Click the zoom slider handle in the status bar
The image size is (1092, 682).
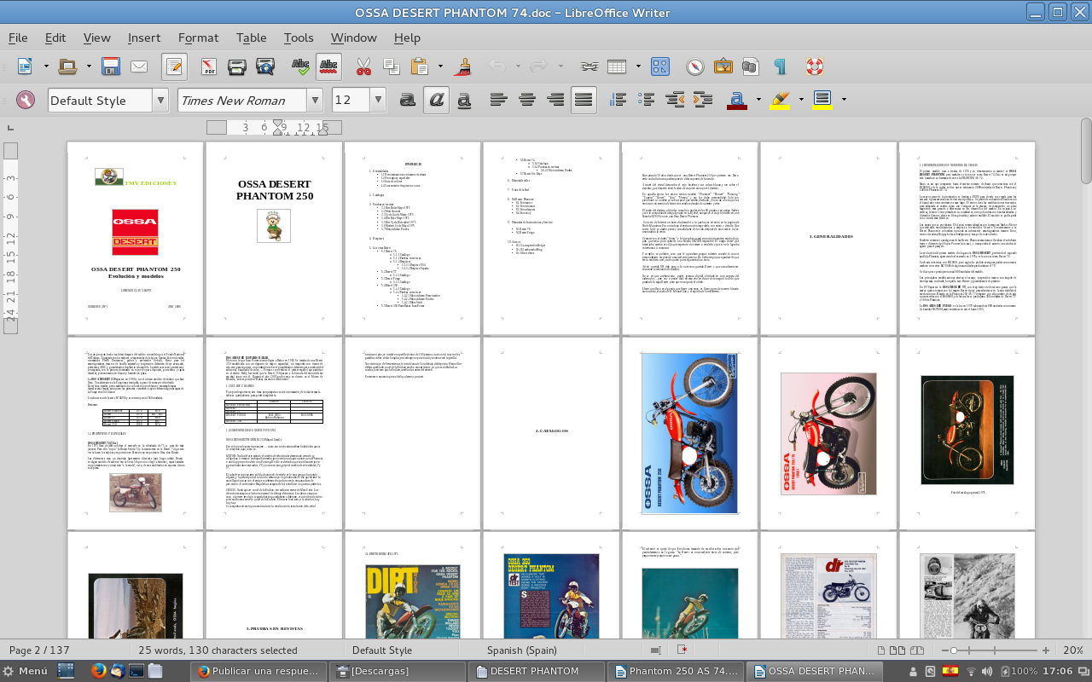tap(954, 650)
